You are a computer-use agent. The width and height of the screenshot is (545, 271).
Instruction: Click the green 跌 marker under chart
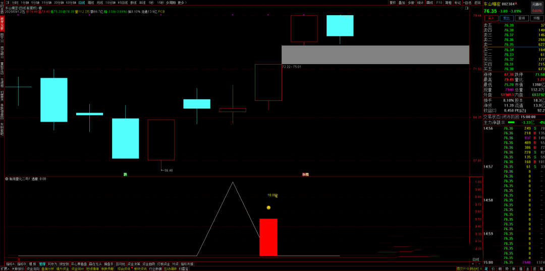pyautogui.click(x=125, y=175)
